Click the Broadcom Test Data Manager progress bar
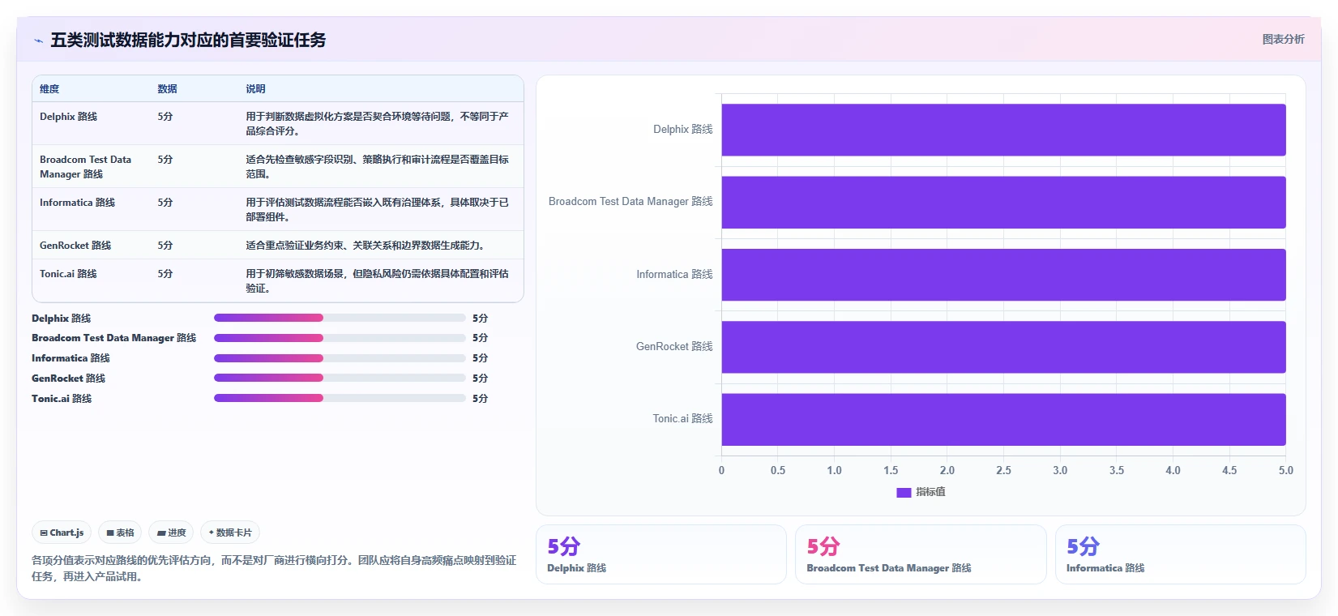The height and width of the screenshot is (616, 1338). pos(340,338)
